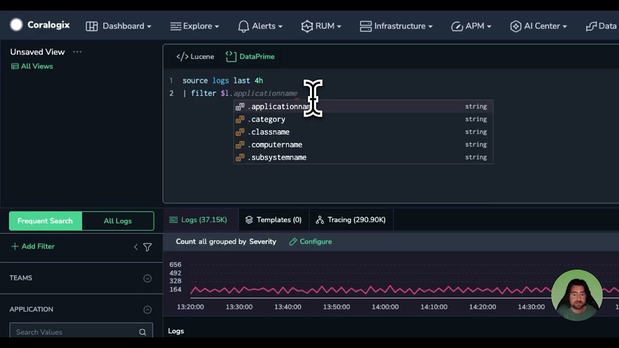Click the RUM cube icon

[307, 26]
